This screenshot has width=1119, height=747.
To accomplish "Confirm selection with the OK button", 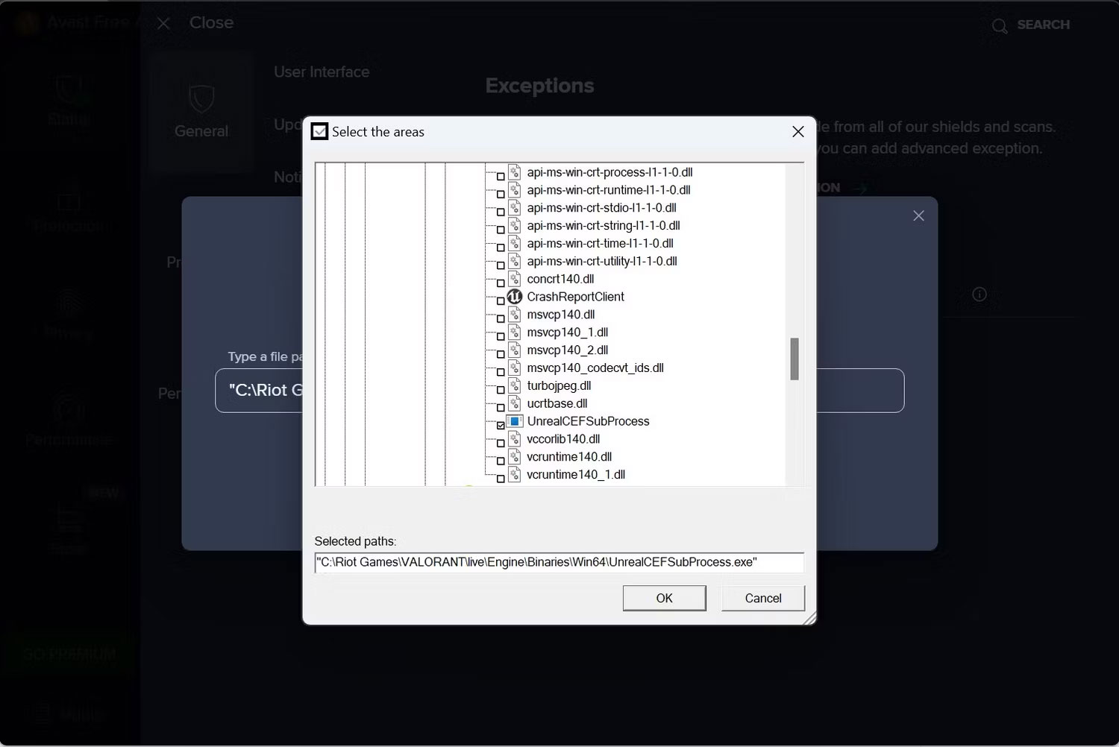I will [664, 598].
